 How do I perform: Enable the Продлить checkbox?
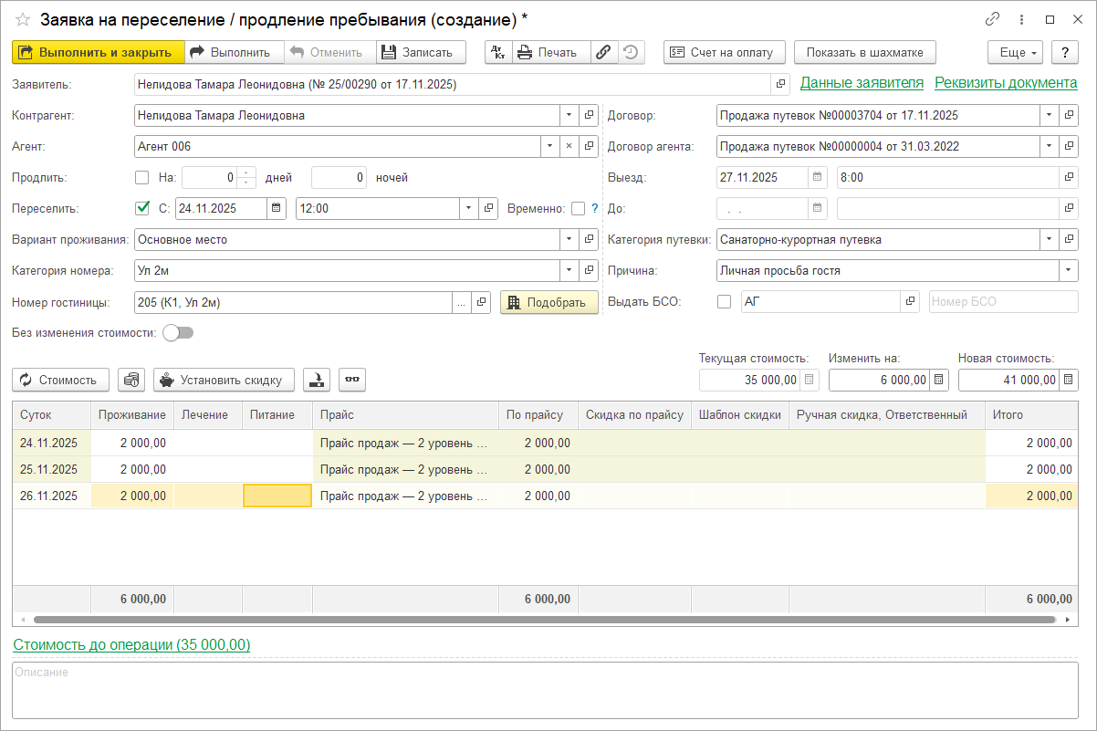142,178
